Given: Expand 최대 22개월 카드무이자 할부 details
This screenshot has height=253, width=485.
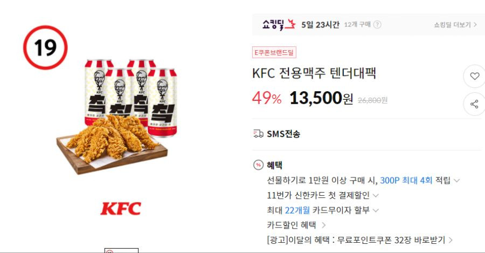Looking at the screenshot, I should point(376,210).
